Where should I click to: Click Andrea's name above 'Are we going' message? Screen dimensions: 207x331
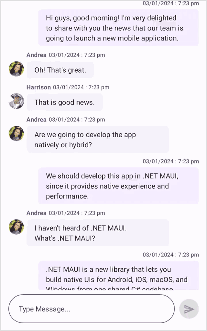pos(37,119)
